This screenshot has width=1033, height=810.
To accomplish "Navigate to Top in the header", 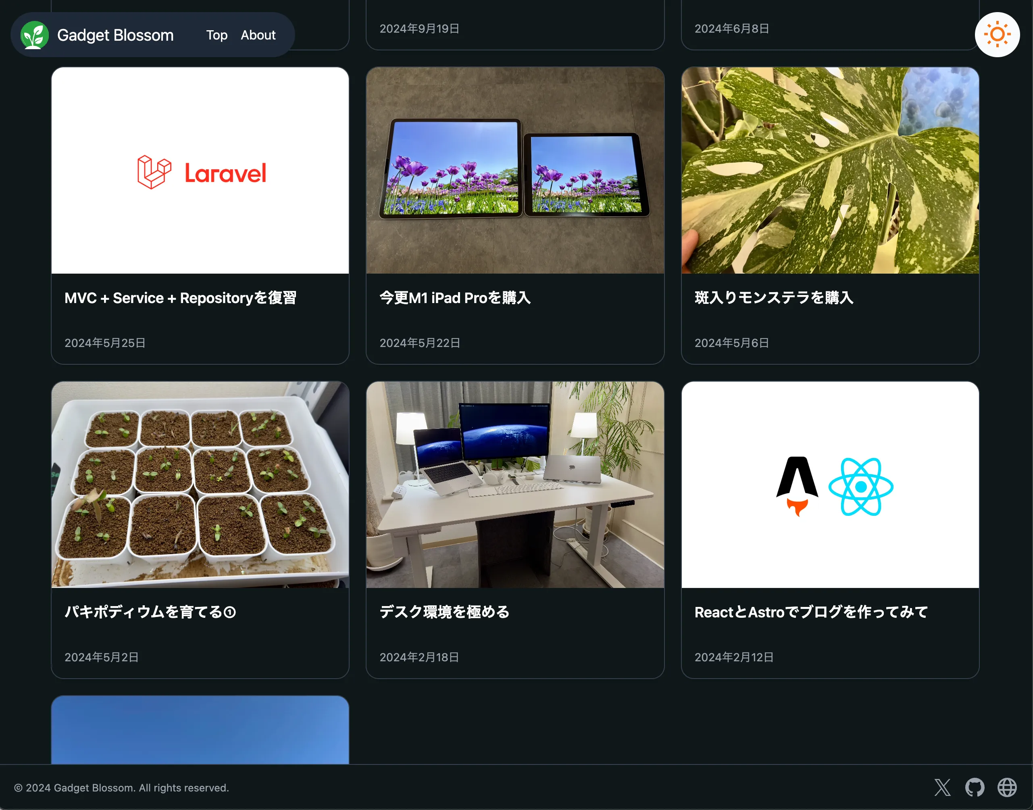I will [x=217, y=35].
